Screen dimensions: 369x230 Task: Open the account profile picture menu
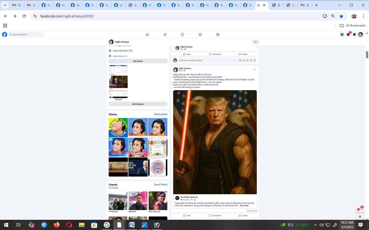coord(361,34)
